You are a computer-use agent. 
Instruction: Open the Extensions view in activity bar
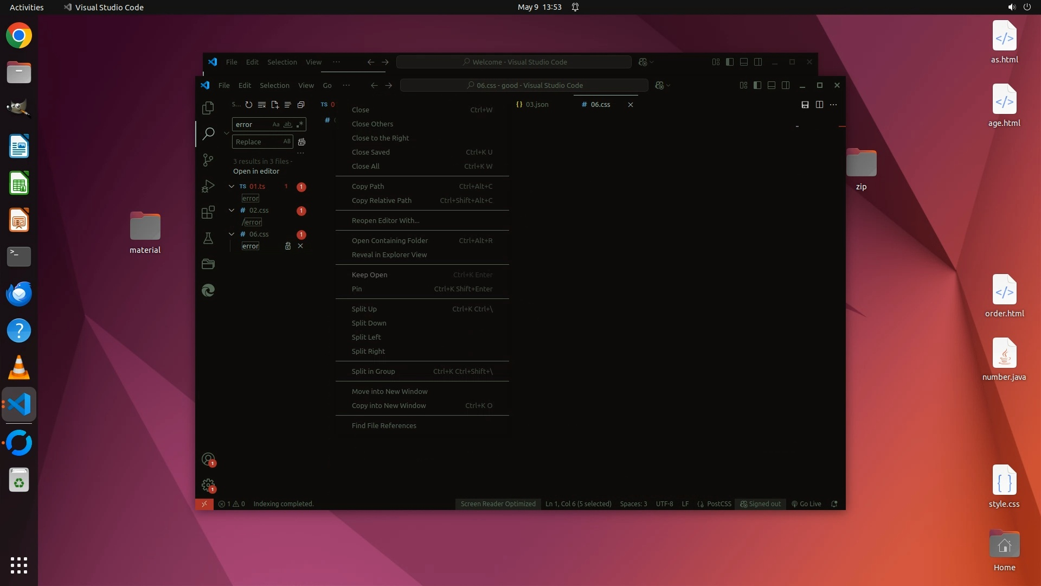[x=208, y=212]
